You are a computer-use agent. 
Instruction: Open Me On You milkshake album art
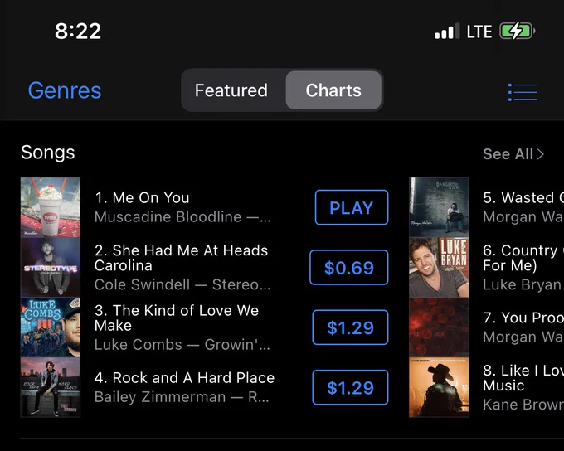[x=51, y=207]
